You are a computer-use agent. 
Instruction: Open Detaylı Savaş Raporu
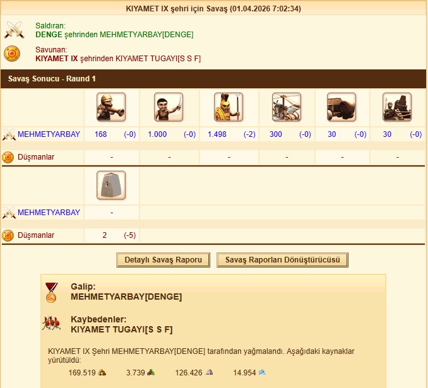163,260
